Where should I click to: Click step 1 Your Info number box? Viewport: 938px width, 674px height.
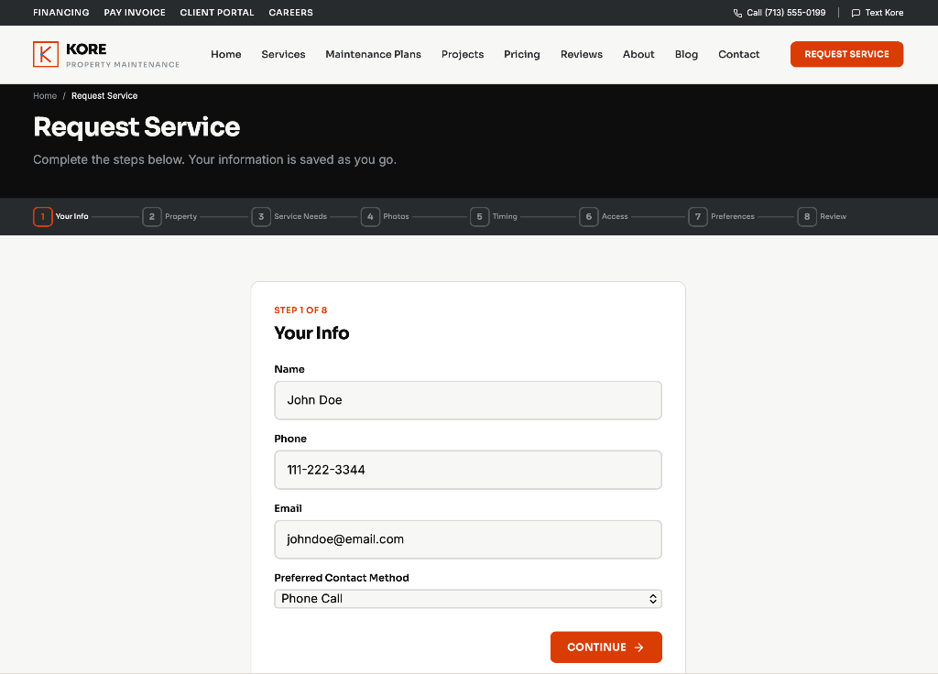pos(42,216)
